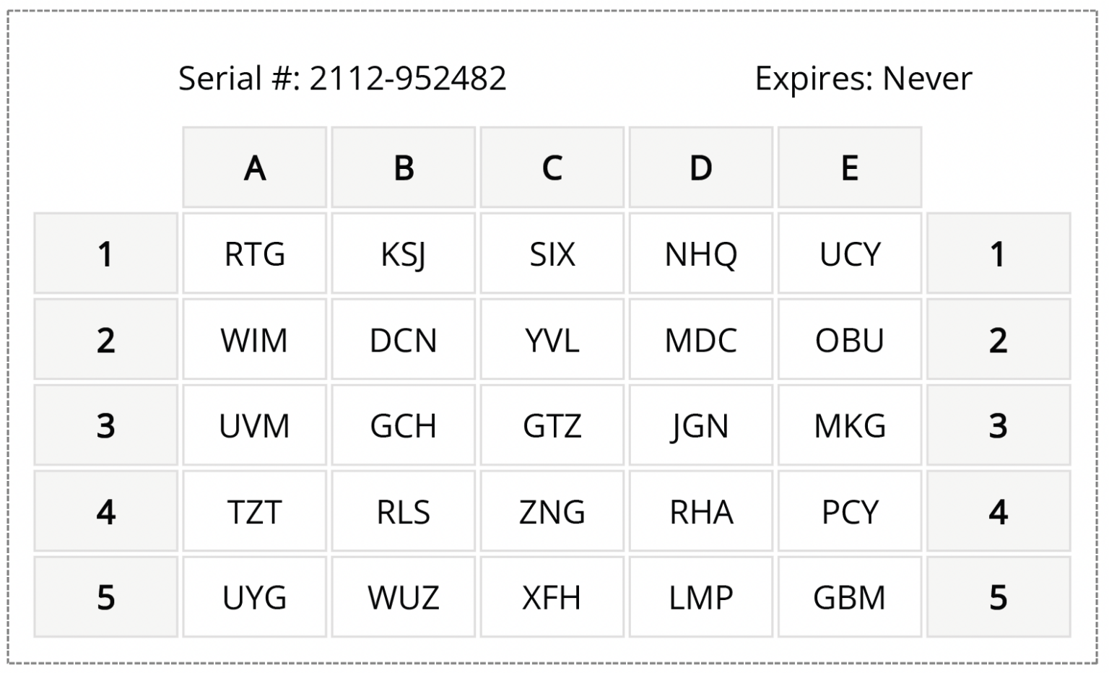Click column header E

pyautogui.click(x=850, y=168)
